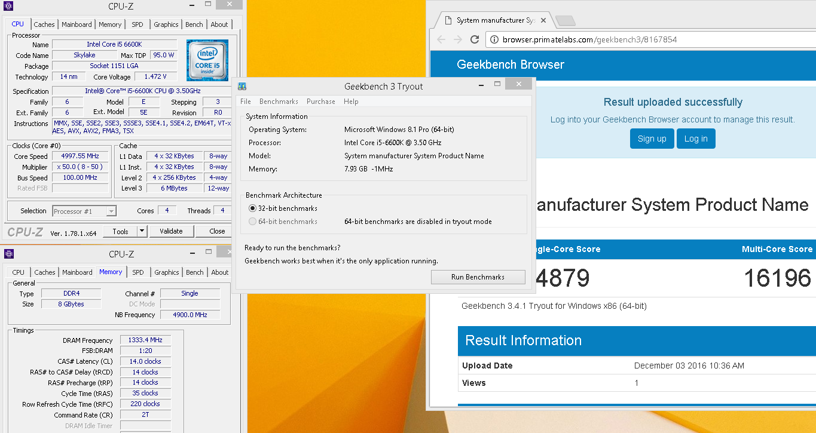The width and height of the screenshot is (816, 433).
Task: Open Graphics tab in top CPU-Z window
Action: tap(166, 24)
